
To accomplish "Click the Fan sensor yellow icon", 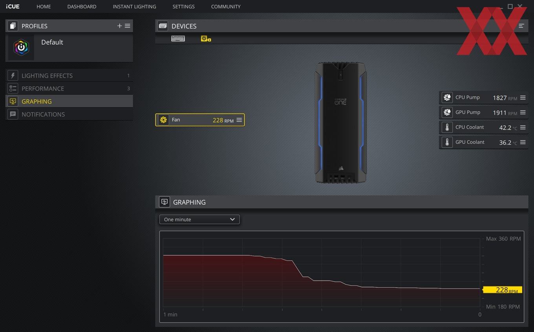I will [163, 120].
